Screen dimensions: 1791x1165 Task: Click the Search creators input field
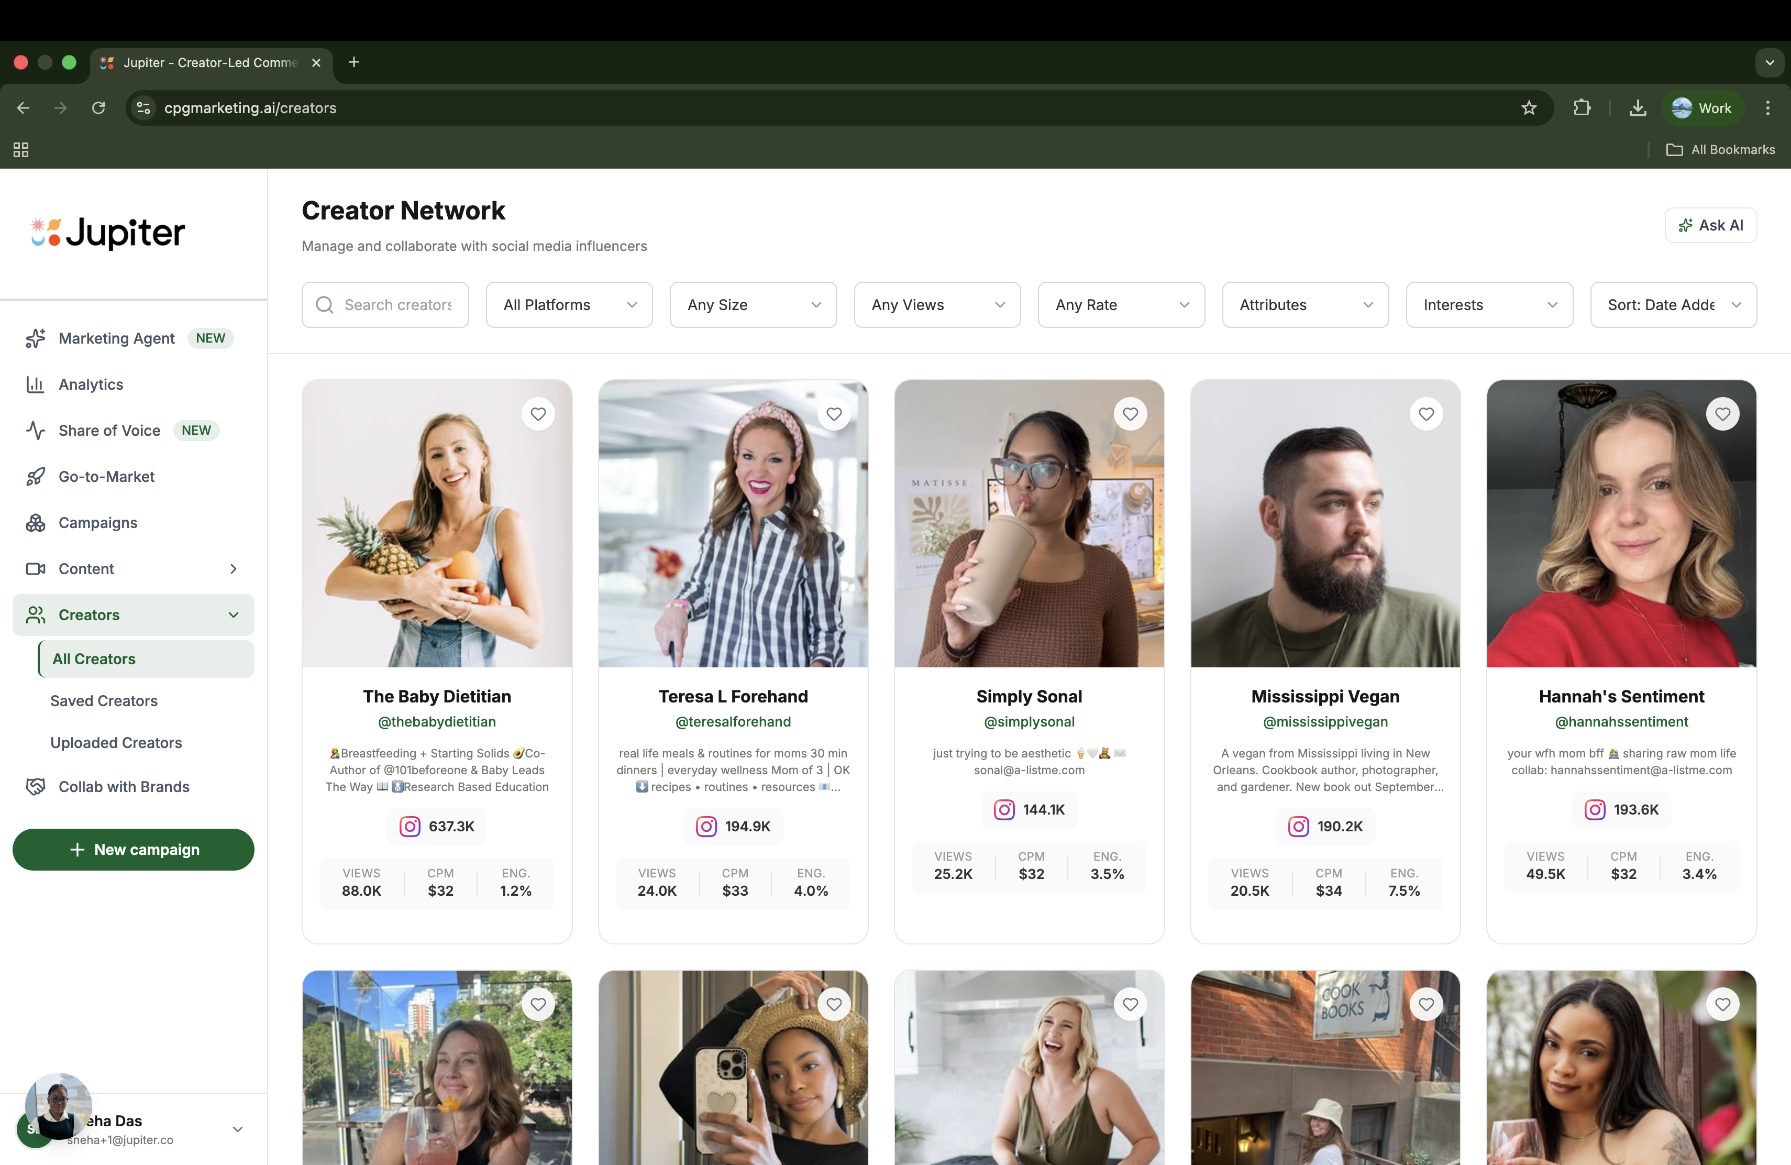pos(397,305)
